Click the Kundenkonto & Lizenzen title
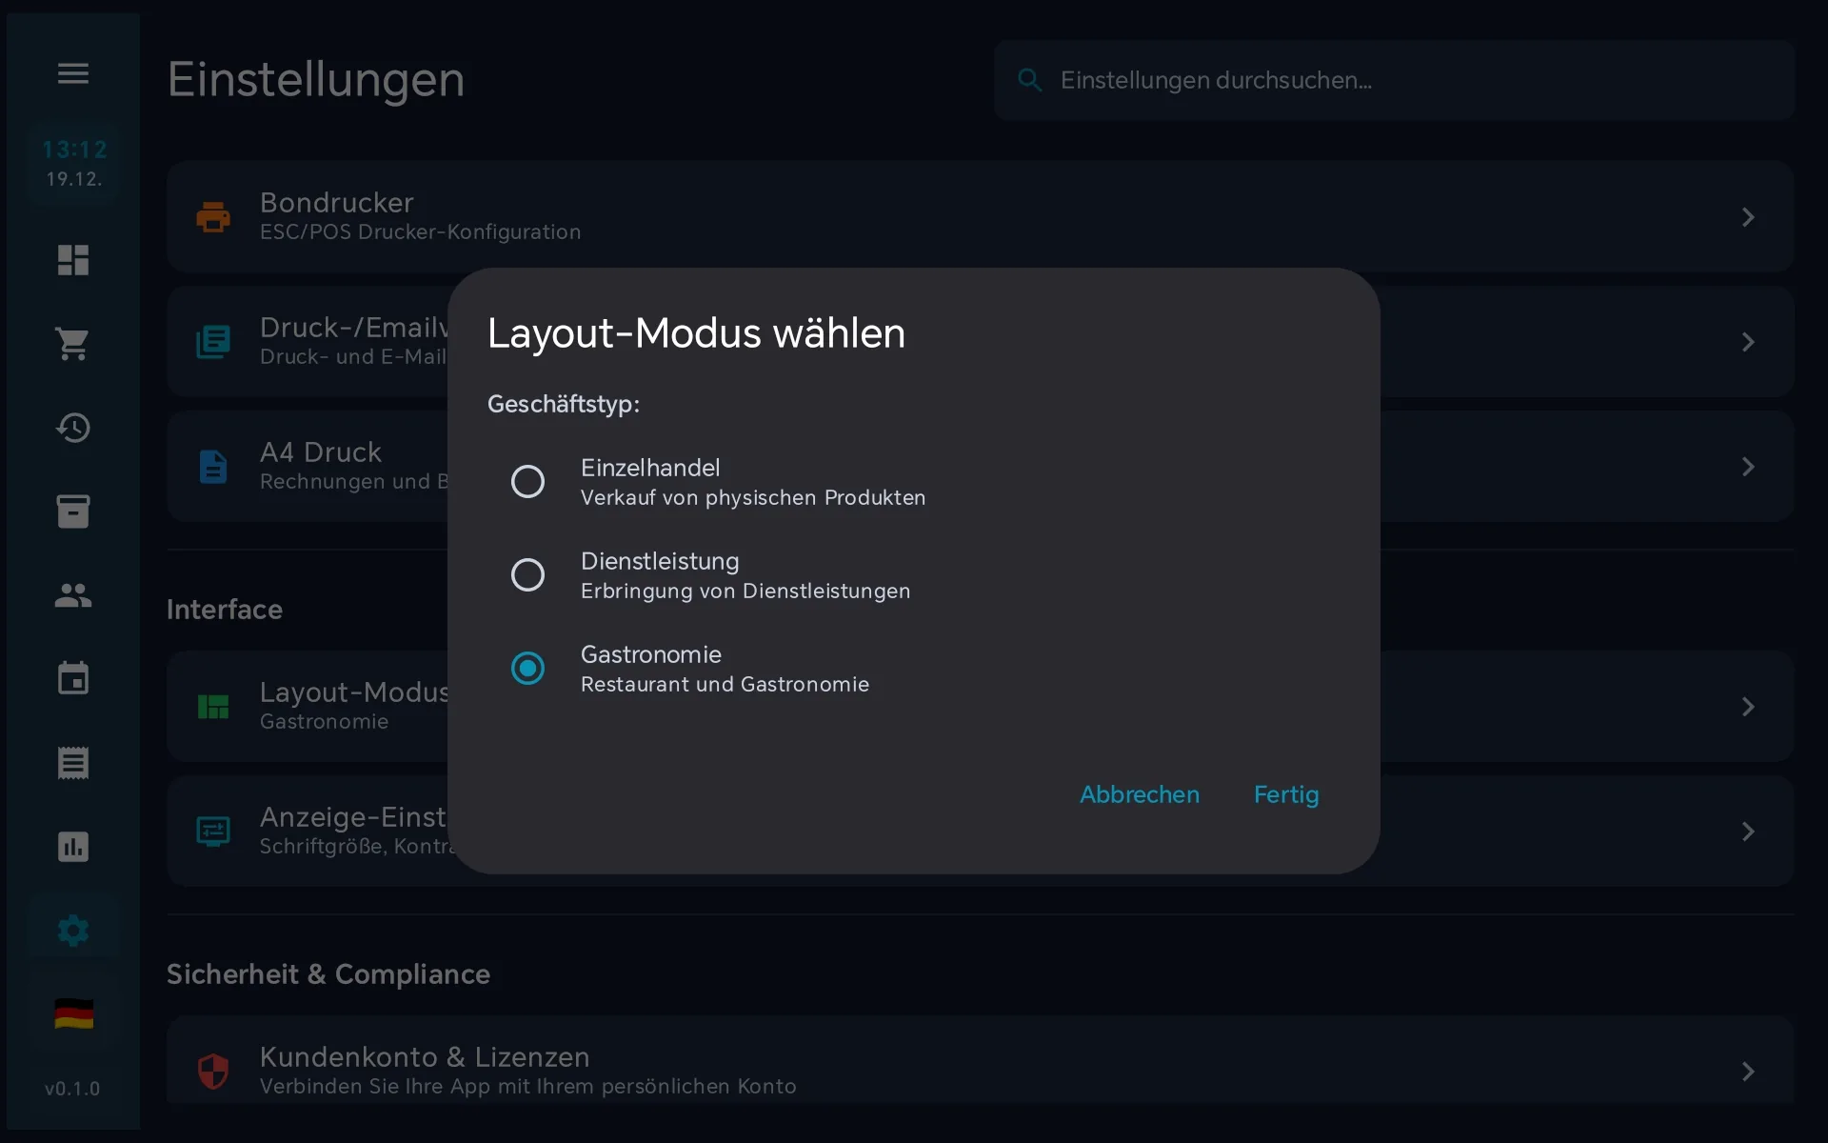The image size is (1828, 1143). click(425, 1056)
